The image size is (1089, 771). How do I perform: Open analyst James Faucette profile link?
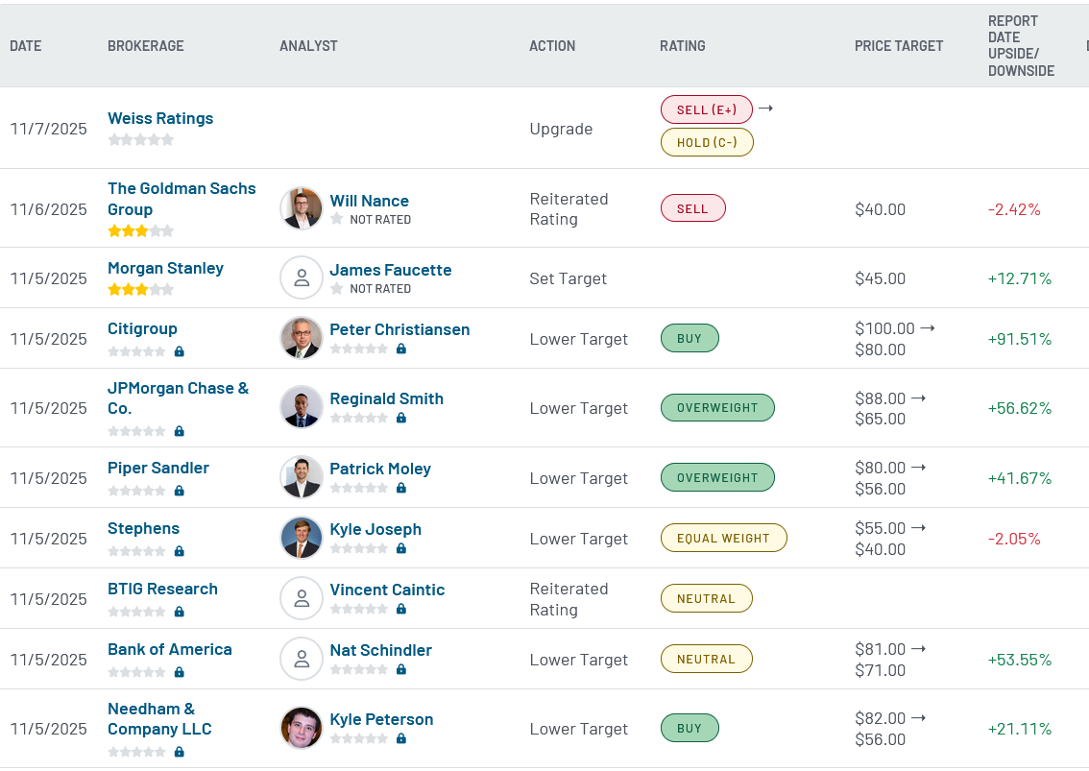[390, 270]
